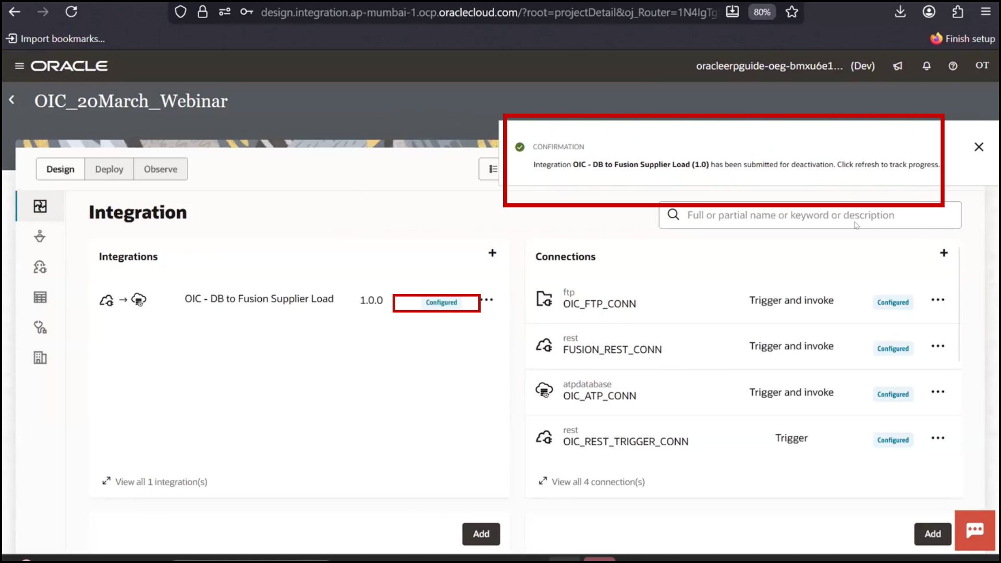1001x563 pixels.
Task: Expand View all 4 connection(s)
Action: pos(592,482)
